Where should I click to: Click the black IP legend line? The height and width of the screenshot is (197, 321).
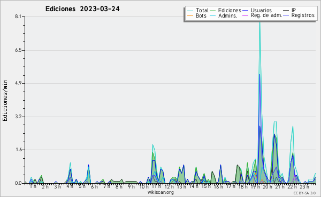point(286,11)
